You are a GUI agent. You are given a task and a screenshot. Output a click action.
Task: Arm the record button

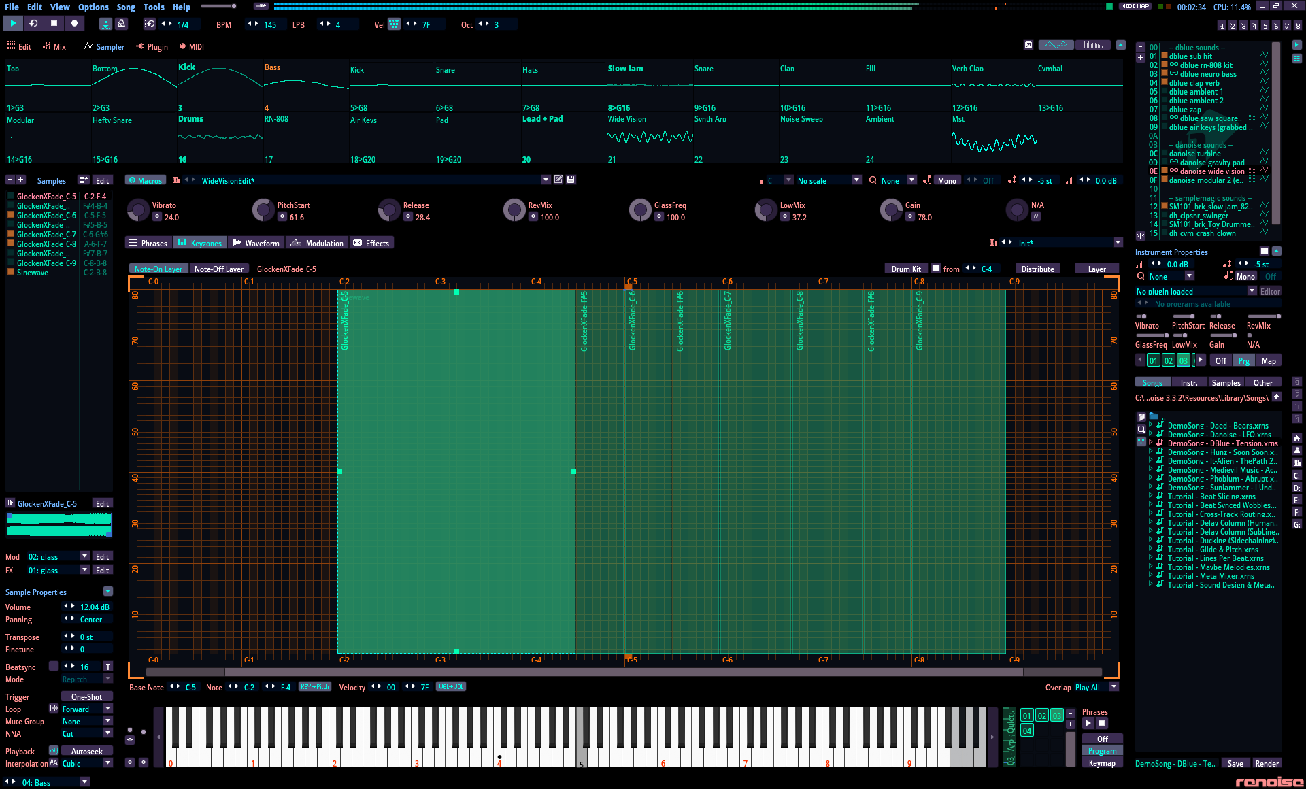click(x=74, y=23)
